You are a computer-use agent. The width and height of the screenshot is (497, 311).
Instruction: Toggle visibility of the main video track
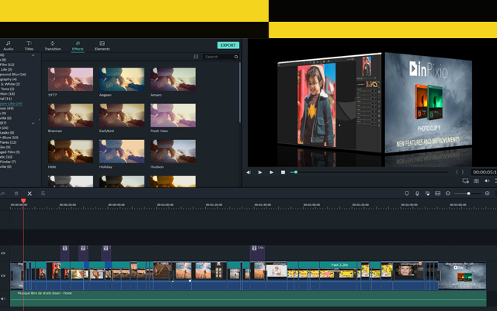(x=3, y=275)
